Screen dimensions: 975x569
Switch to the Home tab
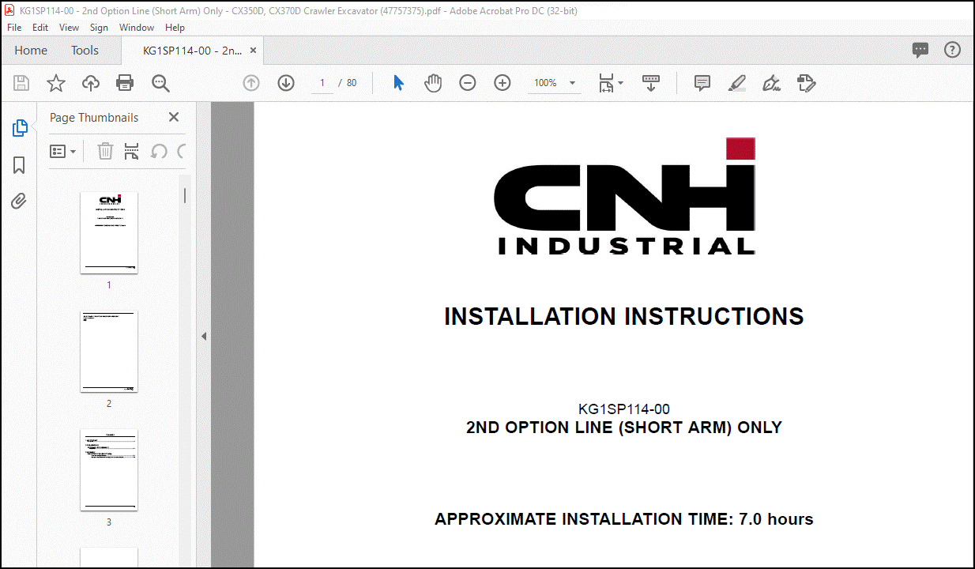(x=31, y=50)
